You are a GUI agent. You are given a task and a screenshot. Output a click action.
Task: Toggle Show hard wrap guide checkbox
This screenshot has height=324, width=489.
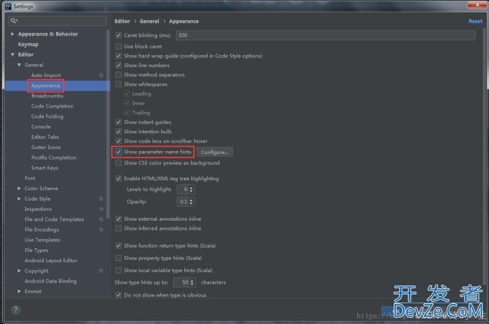pyautogui.click(x=119, y=56)
